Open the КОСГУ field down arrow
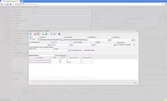 click(72, 45)
